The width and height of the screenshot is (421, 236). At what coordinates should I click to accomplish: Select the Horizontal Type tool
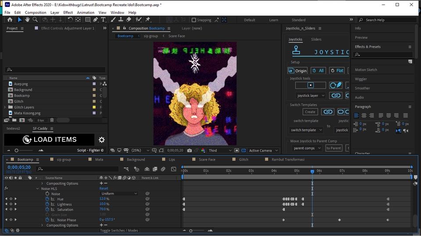pyautogui.click(x=103, y=20)
